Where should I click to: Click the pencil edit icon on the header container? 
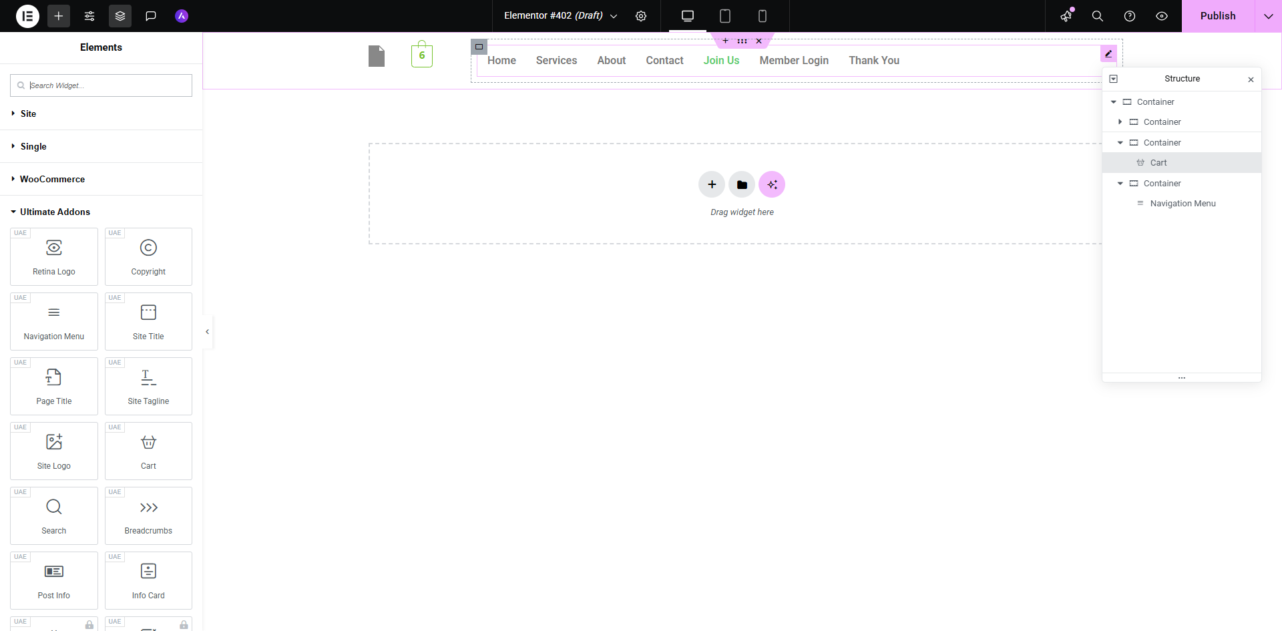click(1108, 53)
